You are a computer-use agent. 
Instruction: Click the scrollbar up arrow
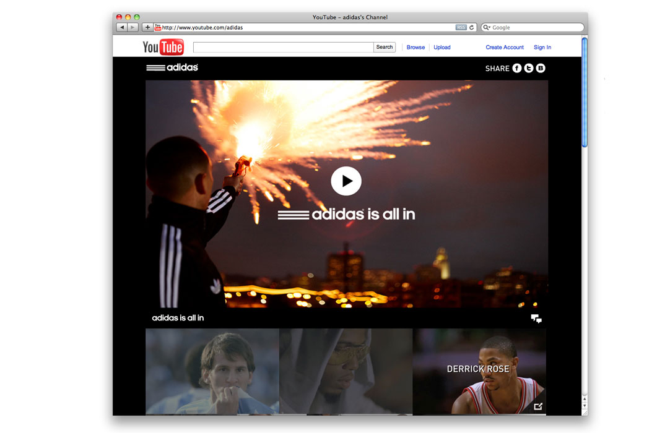coord(585,399)
